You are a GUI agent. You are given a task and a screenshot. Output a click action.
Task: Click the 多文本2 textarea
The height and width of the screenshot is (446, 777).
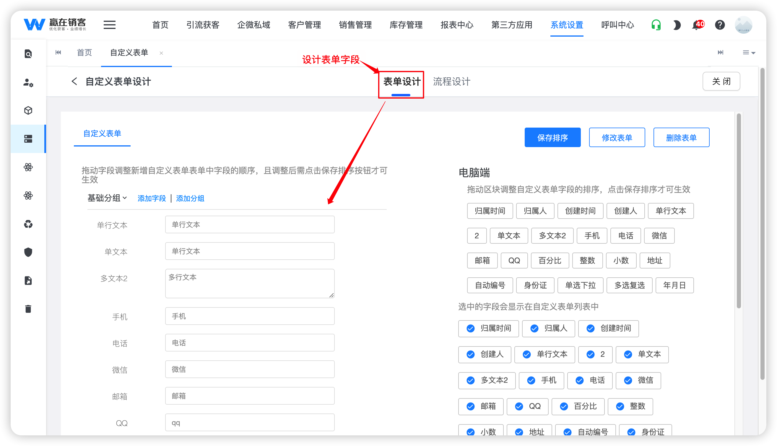250,283
